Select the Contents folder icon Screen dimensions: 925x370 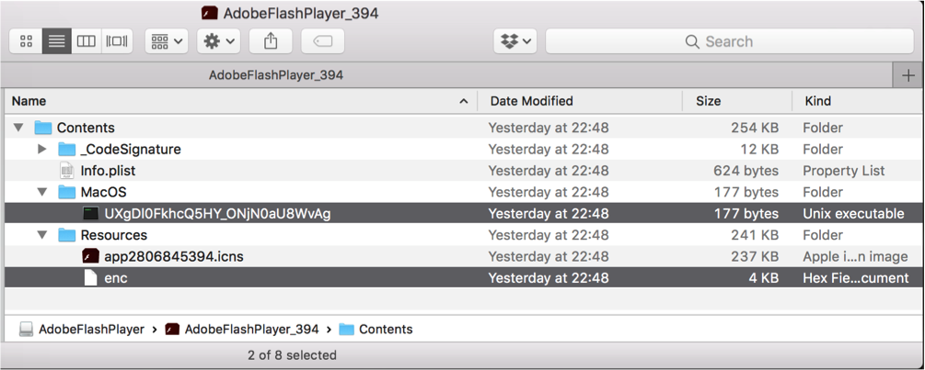click(x=43, y=128)
